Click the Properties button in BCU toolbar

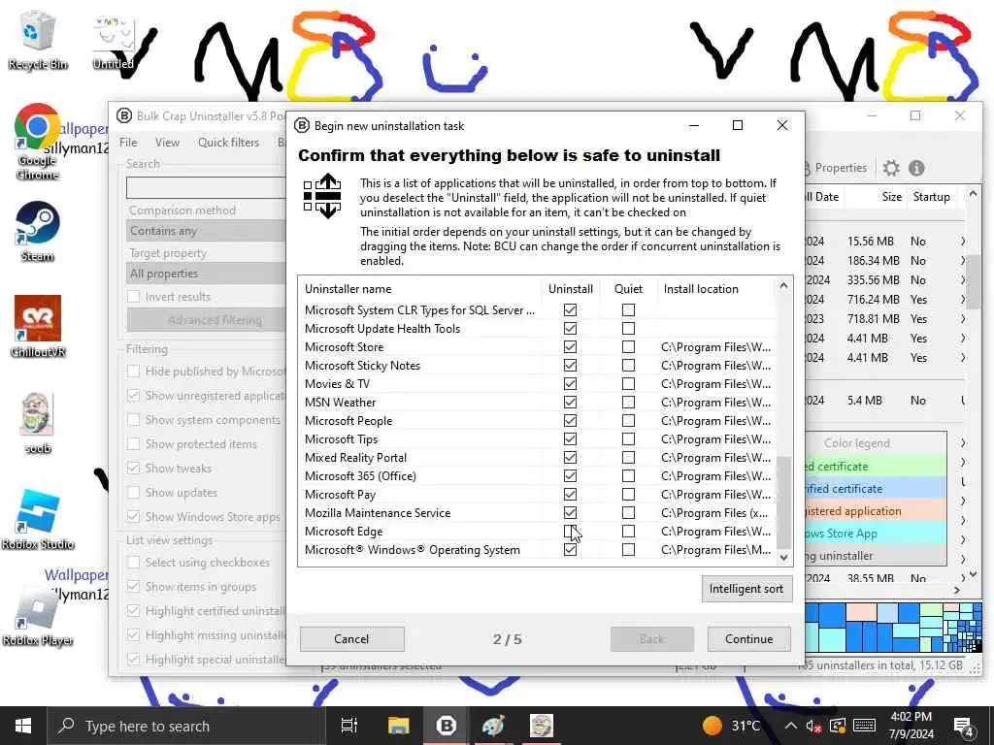tap(836, 168)
